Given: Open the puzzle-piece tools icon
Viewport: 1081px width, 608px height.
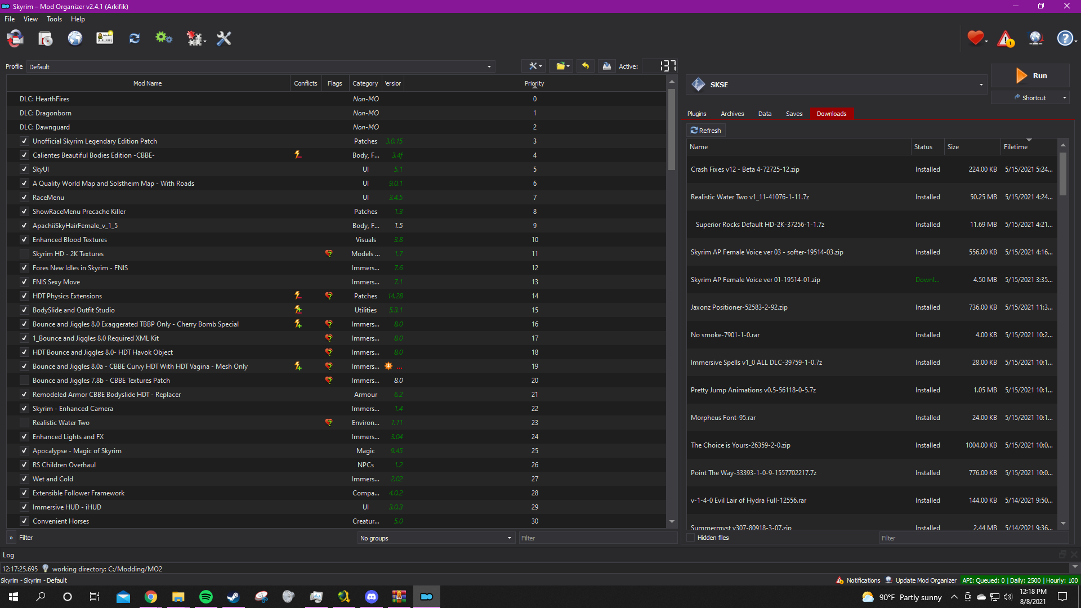Looking at the screenshot, I should tap(195, 38).
